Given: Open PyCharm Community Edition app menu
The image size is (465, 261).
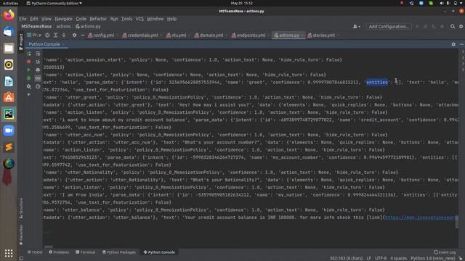Looking at the screenshot, I should (x=54, y=3).
